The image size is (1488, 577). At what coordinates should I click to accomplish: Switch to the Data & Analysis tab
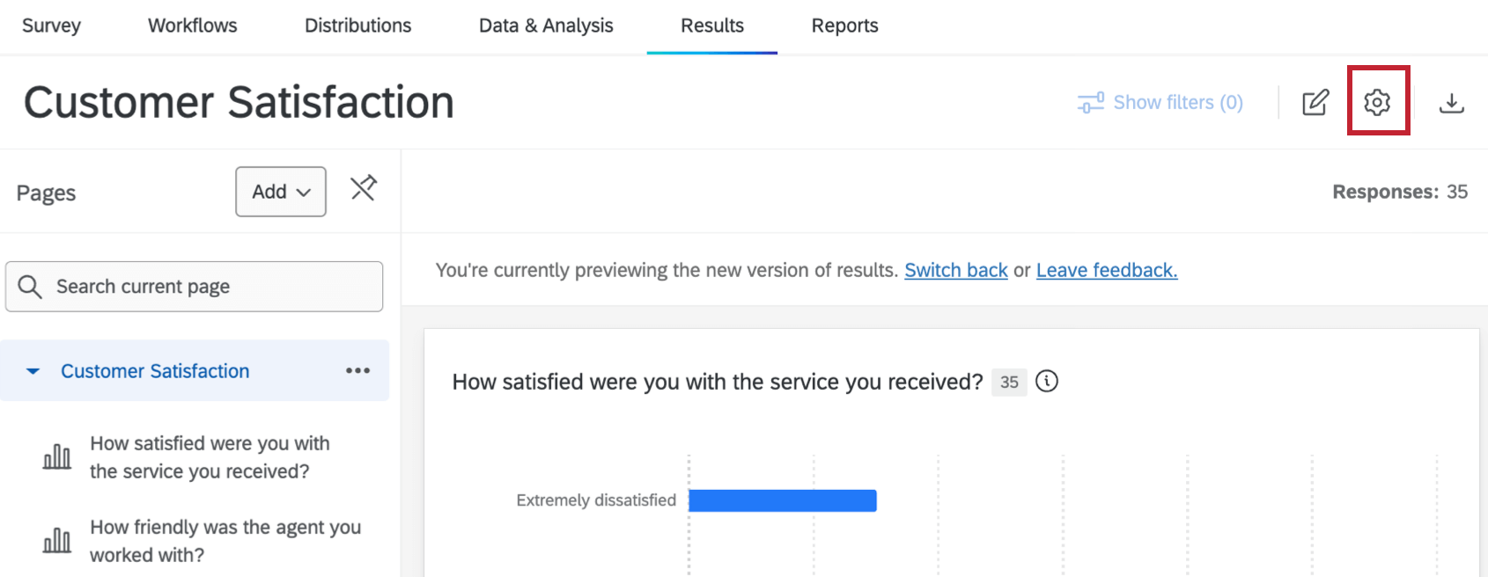click(x=545, y=26)
